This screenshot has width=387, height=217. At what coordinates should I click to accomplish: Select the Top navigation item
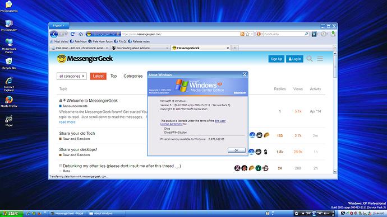click(113, 76)
